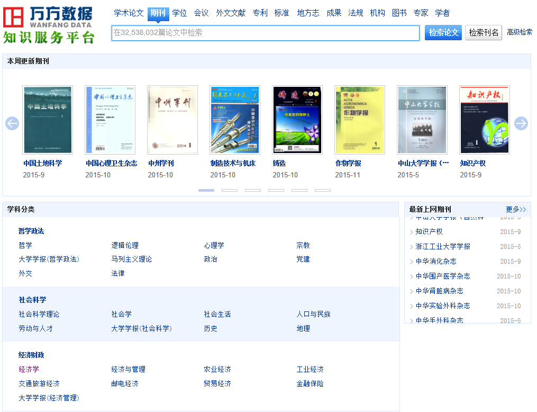The width and height of the screenshot is (537, 412).
Task: Jump to the last carousel page indicator
Action: click(323, 190)
